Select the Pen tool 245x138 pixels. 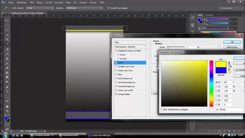click(7, 87)
